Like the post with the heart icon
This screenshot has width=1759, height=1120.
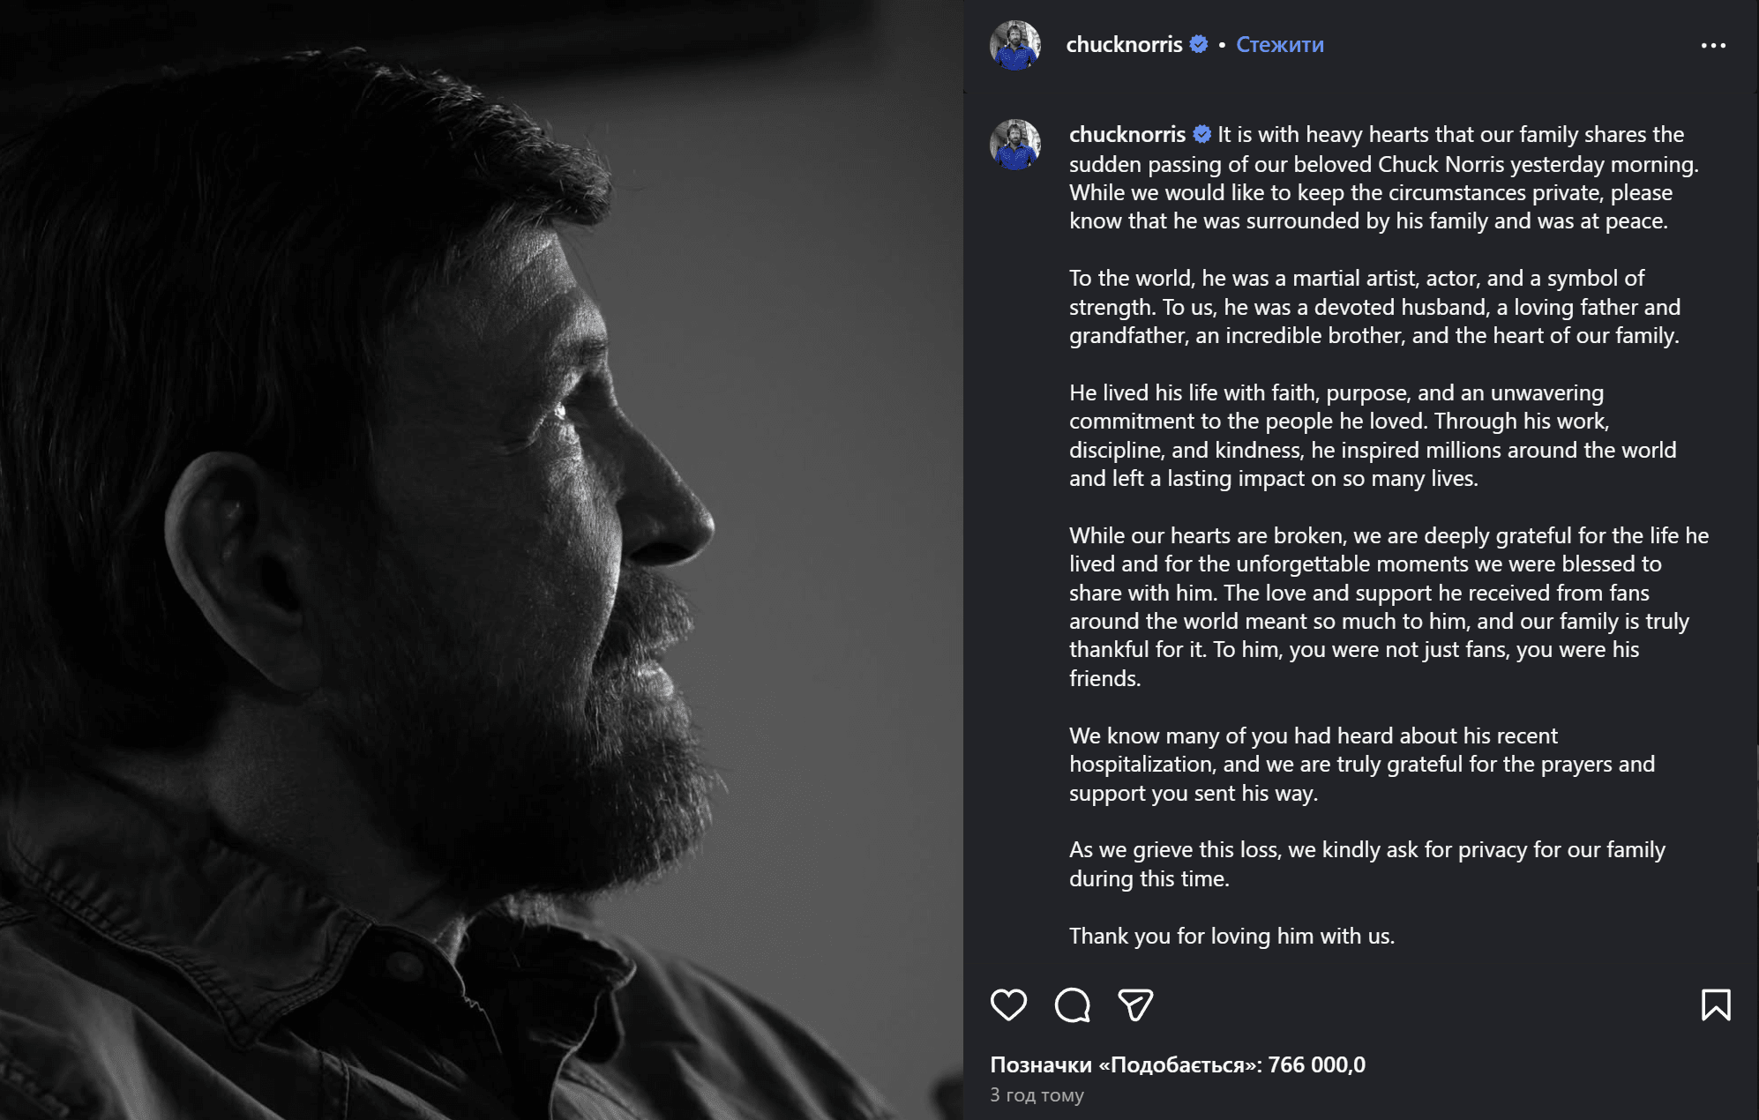pos(1008,1004)
